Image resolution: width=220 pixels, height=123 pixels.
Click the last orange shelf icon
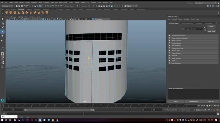click(x=47, y=13)
